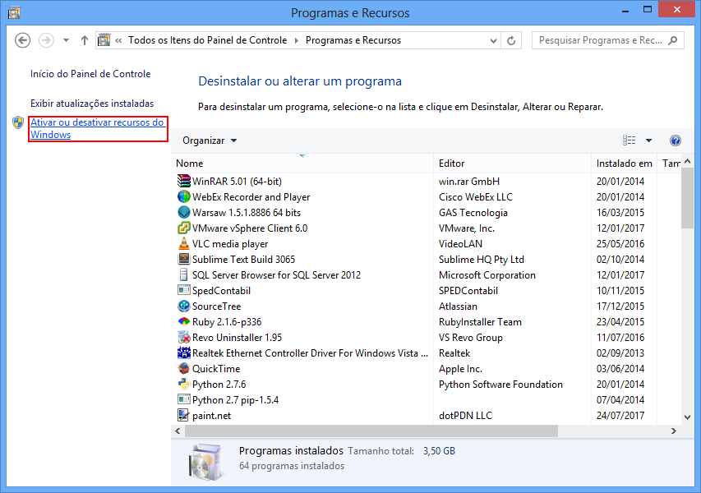Click the window icon in title bar
The image size is (701, 493).
point(14,12)
